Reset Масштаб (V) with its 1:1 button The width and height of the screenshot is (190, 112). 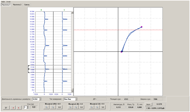coord(103,107)
